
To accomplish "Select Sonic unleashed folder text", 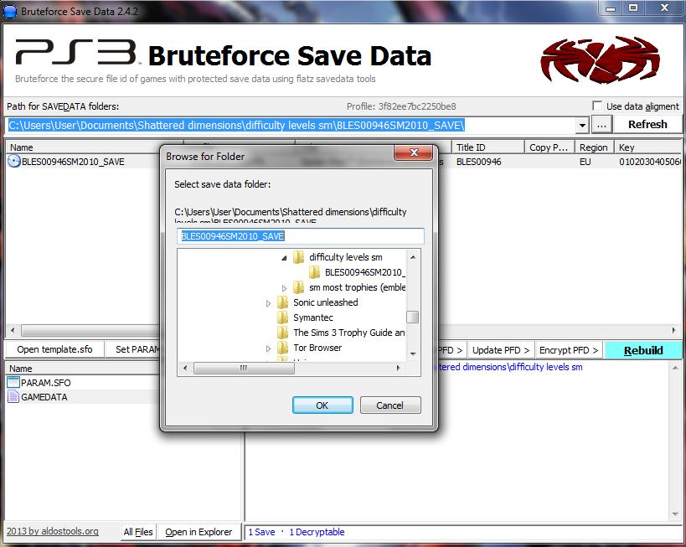I will pyautogui.click(x=326, y=302).
